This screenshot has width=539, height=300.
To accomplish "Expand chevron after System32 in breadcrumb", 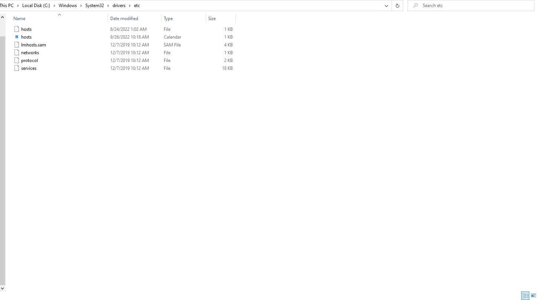I will 108,6.
